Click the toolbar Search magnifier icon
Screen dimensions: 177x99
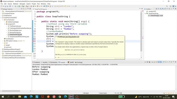[x=167, y=6]
